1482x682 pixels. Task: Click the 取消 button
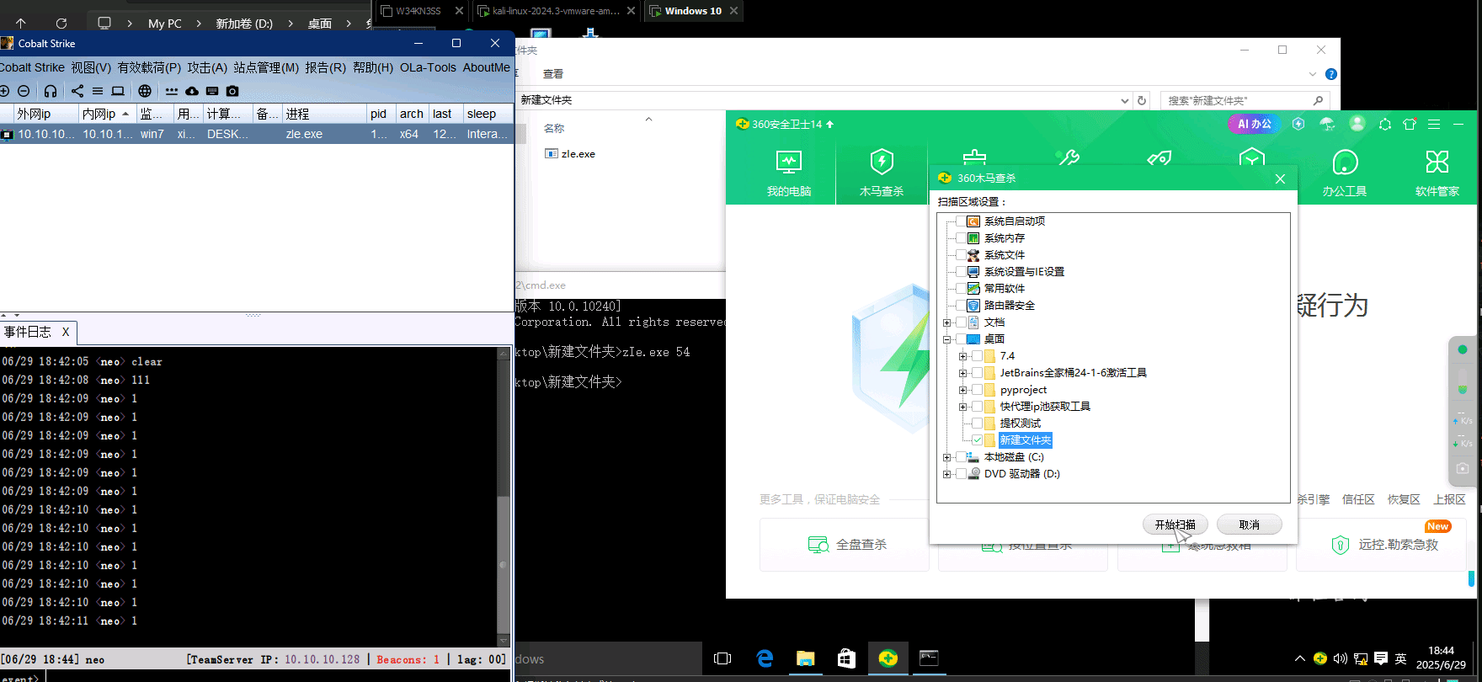[1249, 525]
